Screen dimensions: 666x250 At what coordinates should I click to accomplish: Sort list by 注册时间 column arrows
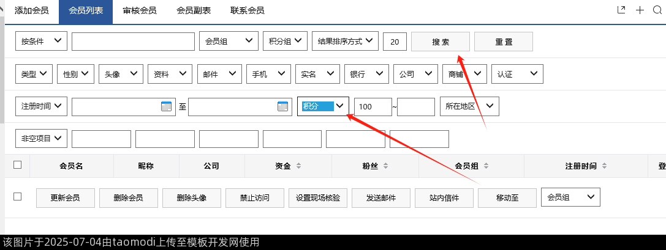[604, 166]
